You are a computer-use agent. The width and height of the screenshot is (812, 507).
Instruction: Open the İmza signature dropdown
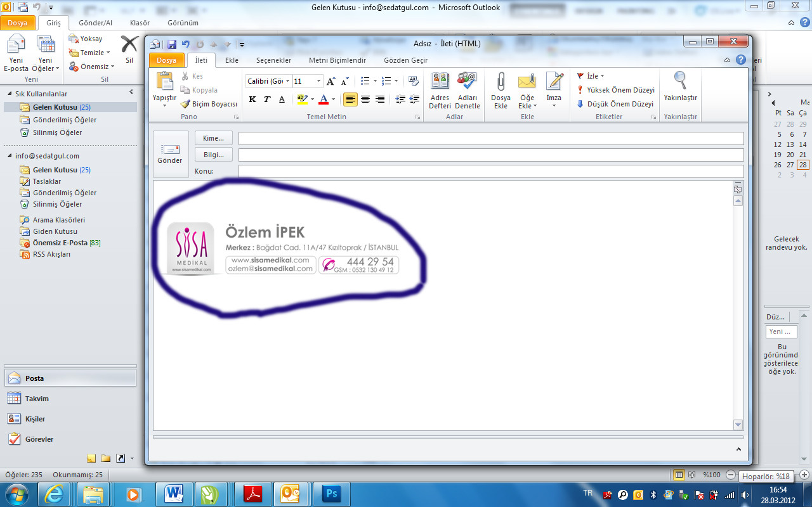pyautogui.click(x=554, y=91)
